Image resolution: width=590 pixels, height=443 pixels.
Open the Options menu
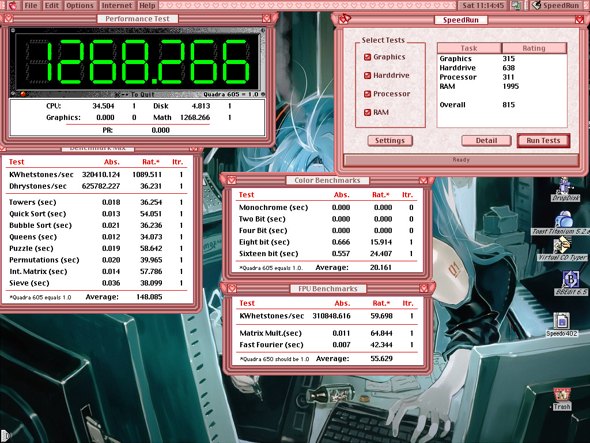click(x=80, y=6)
